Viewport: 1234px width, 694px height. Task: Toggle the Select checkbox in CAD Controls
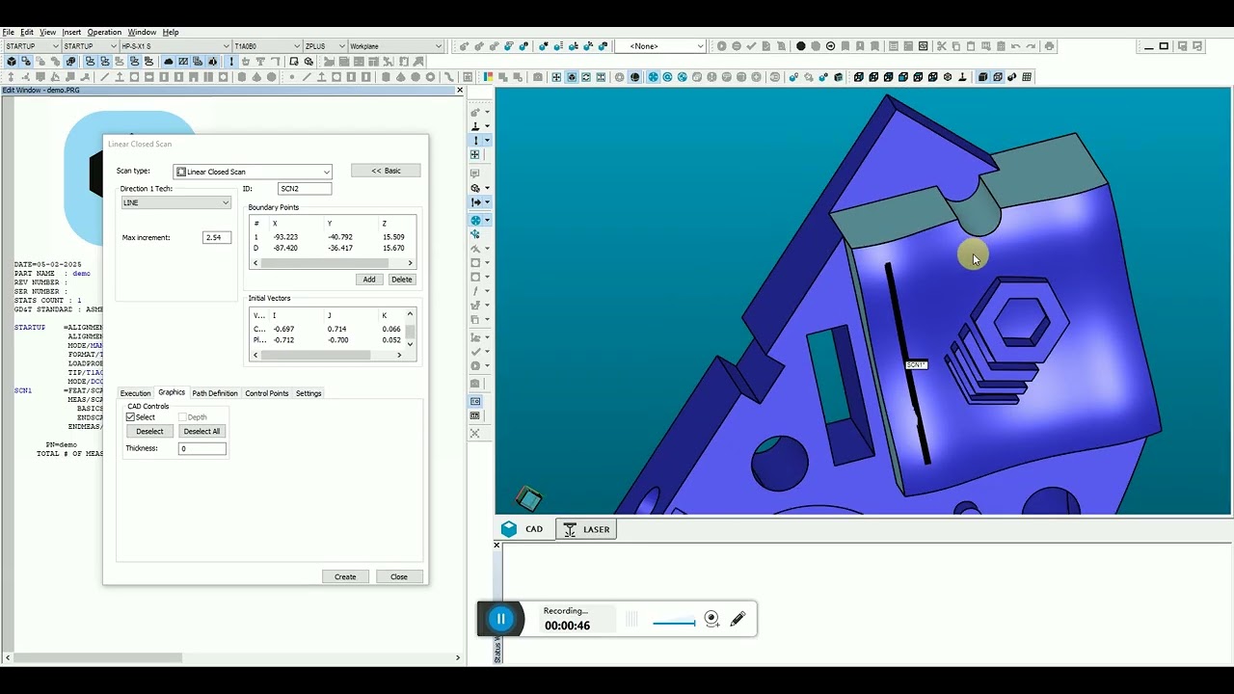[x=131, y=417]
